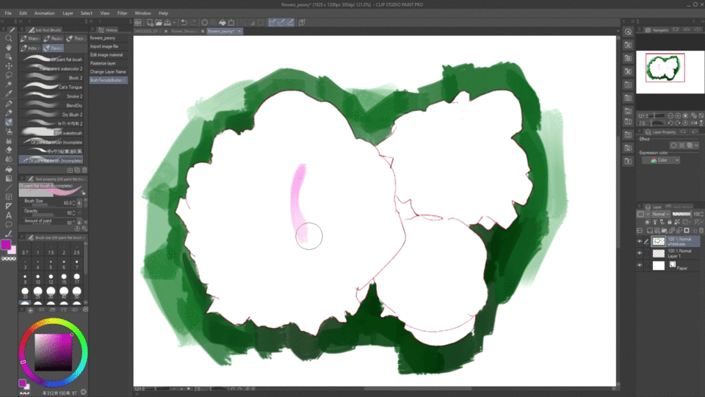705x397 pixels.
Task: Select the Realistic watercolor brush group tab
Action: pyautogui.click(x=54, y=39)
